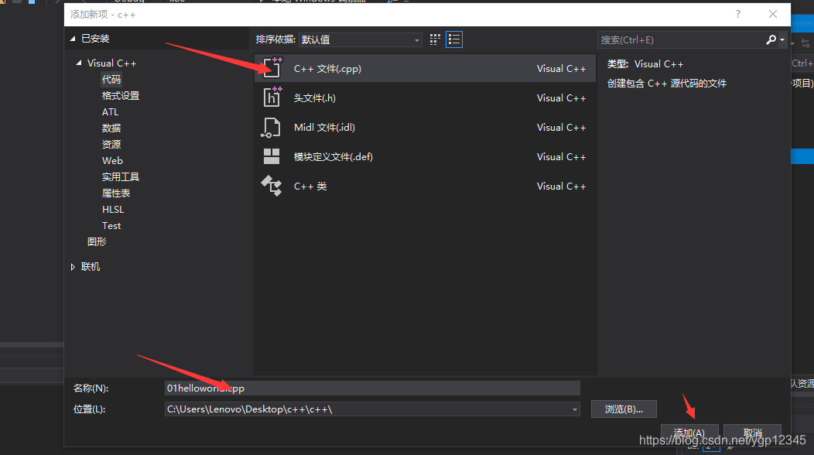
Task: Select the 模块定义文件(.def) icon
Action: pyautogui.click(x=272, y=156)
